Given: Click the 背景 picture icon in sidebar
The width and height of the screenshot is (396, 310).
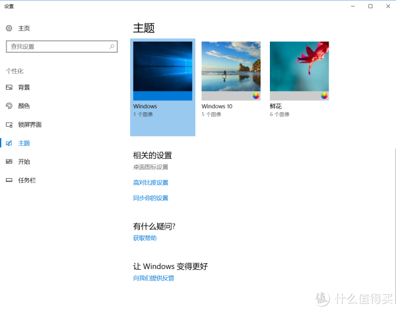Looking at the screenshot, I should coord(9,87).
